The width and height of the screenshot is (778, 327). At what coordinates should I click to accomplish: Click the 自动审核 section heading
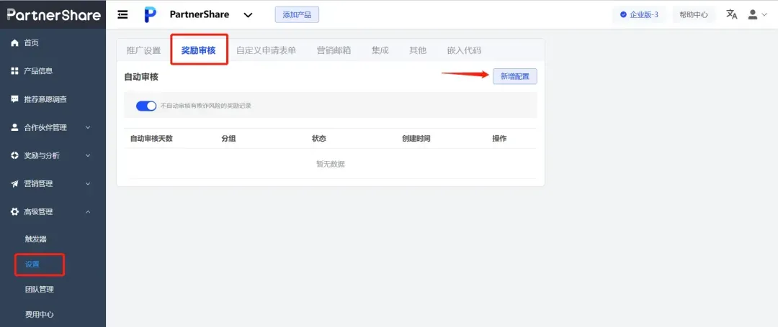click(x=141, y=77)
